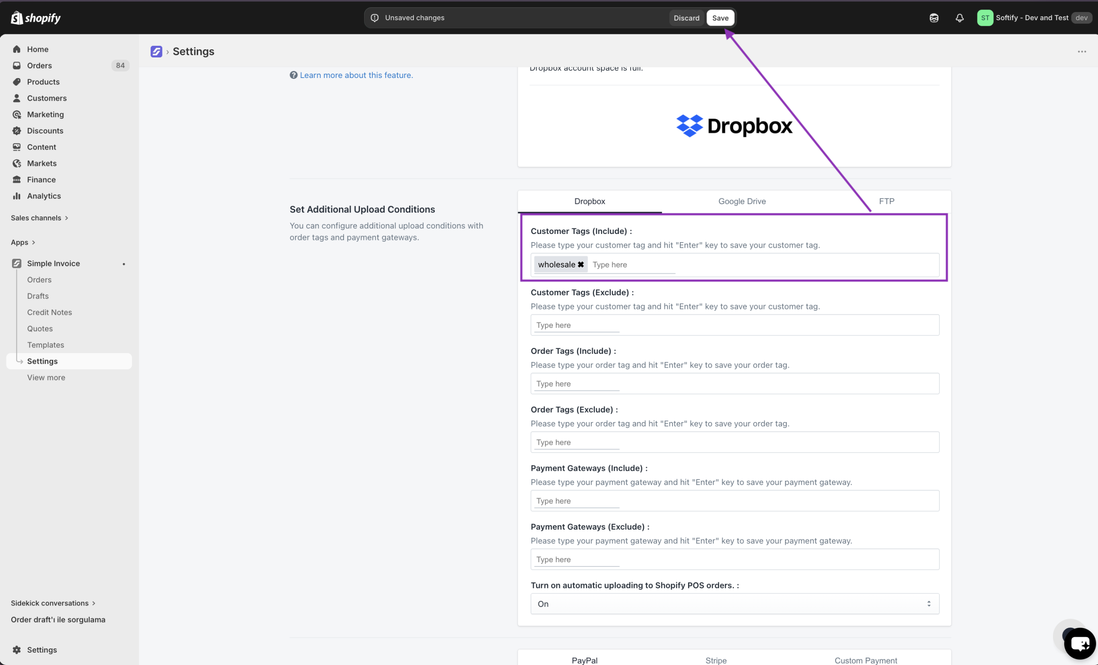The width and height of the screenshot is (1098, 665).
Task: Click the Markets globe icon
Action: pyautogui.click(x=17, y=163)
